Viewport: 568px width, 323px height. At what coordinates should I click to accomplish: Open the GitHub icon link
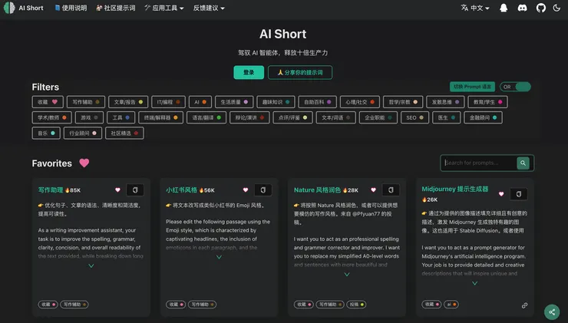coord(540,8)
